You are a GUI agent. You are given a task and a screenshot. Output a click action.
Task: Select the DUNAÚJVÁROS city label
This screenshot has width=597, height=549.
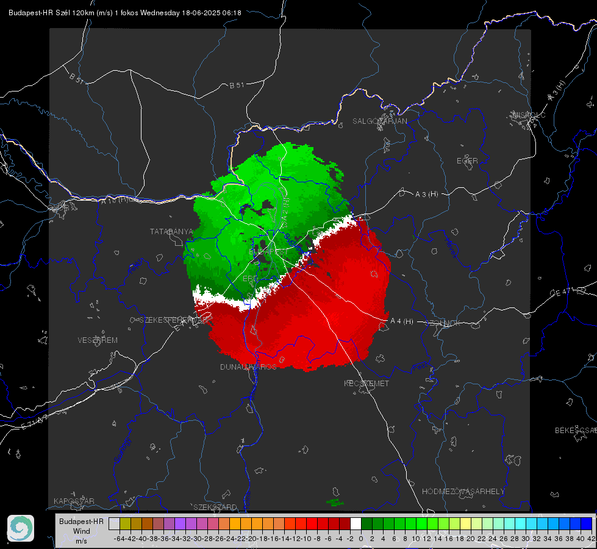click(248, 367)
